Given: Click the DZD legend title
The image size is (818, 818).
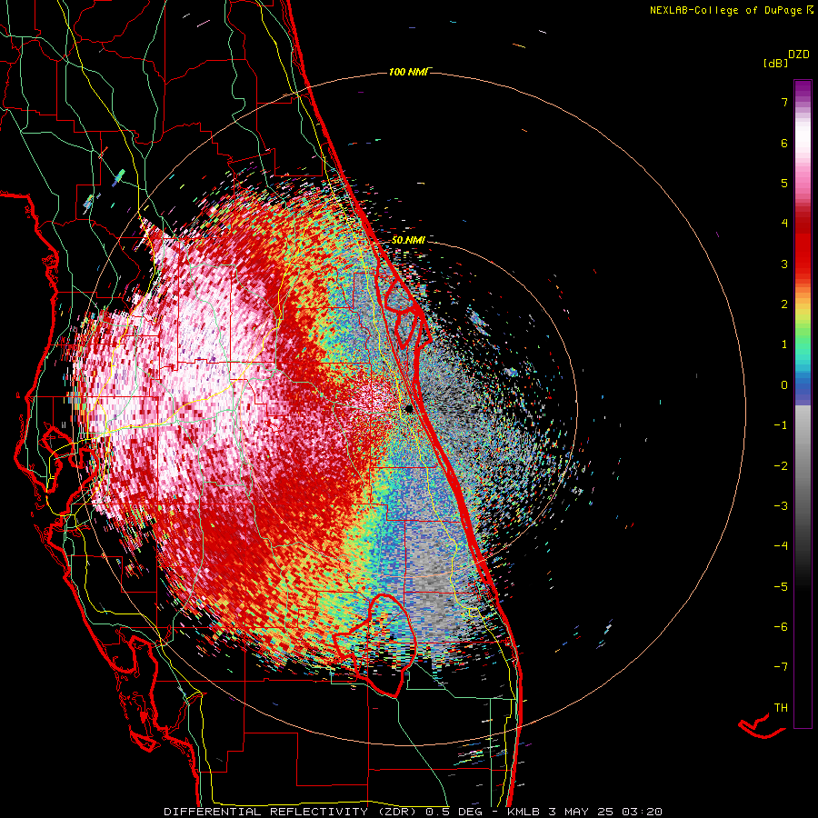Looking at the screenshot, I should [x=799, y=55].
